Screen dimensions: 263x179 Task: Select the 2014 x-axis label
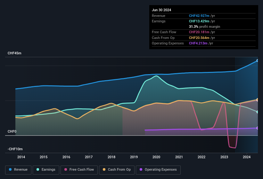21,157
